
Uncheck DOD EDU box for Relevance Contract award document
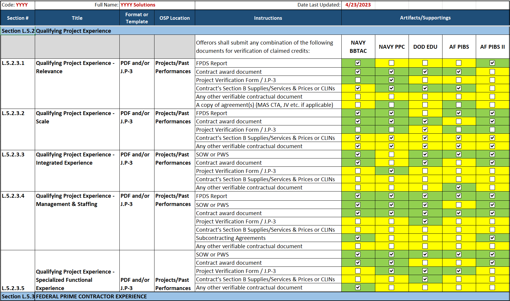(425, 72)
